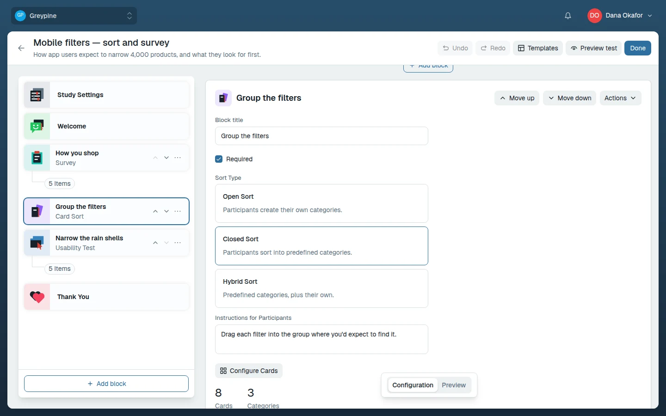
Task: Click the Block title input field
Action: (321, 136)
